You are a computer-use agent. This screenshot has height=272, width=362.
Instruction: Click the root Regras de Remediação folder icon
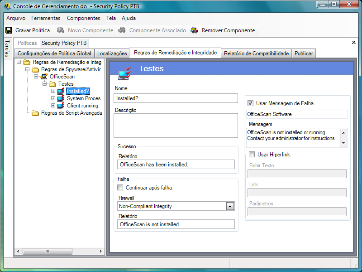pyautogui.click(x=27, y=62)
